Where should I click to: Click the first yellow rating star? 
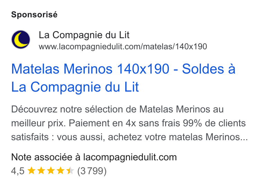[x=31, y=171]
